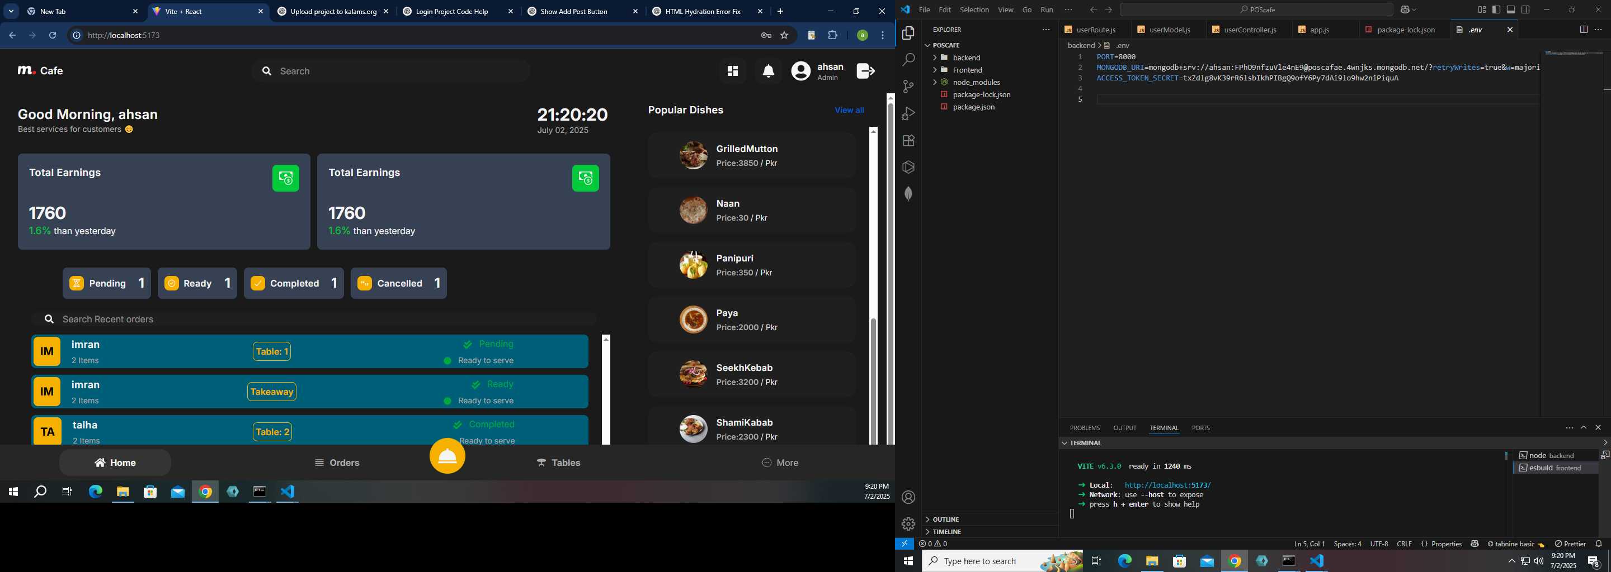Click the Cafe top Search field
This screenshot has height=572, width=1611.
point(390,71)
